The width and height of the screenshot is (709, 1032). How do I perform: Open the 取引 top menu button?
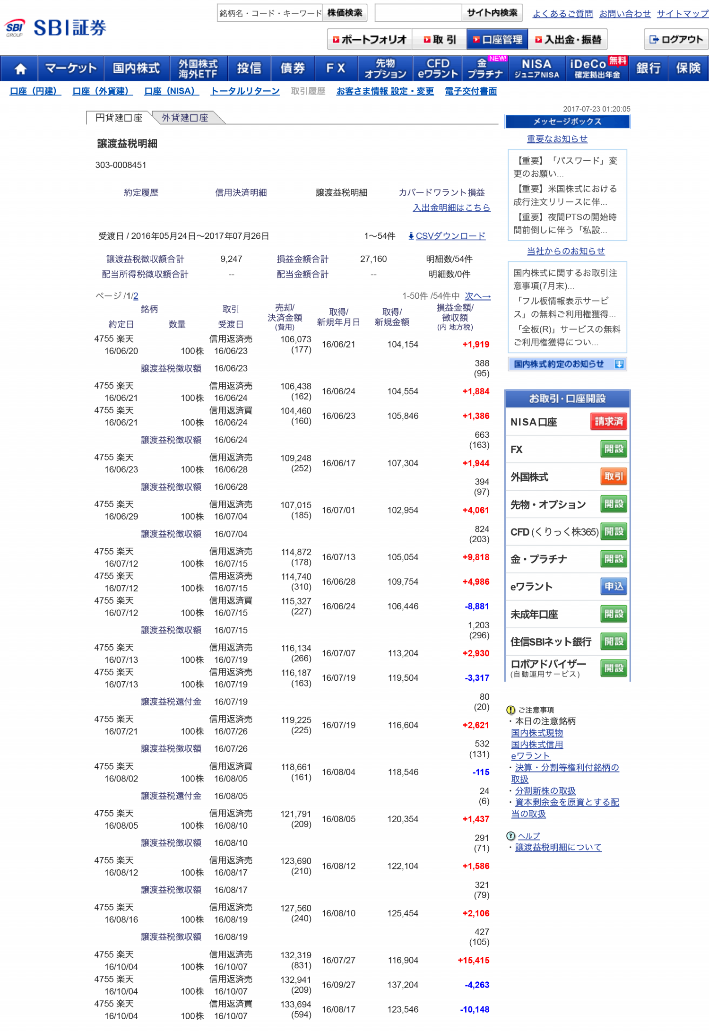(x=440, y=39)
